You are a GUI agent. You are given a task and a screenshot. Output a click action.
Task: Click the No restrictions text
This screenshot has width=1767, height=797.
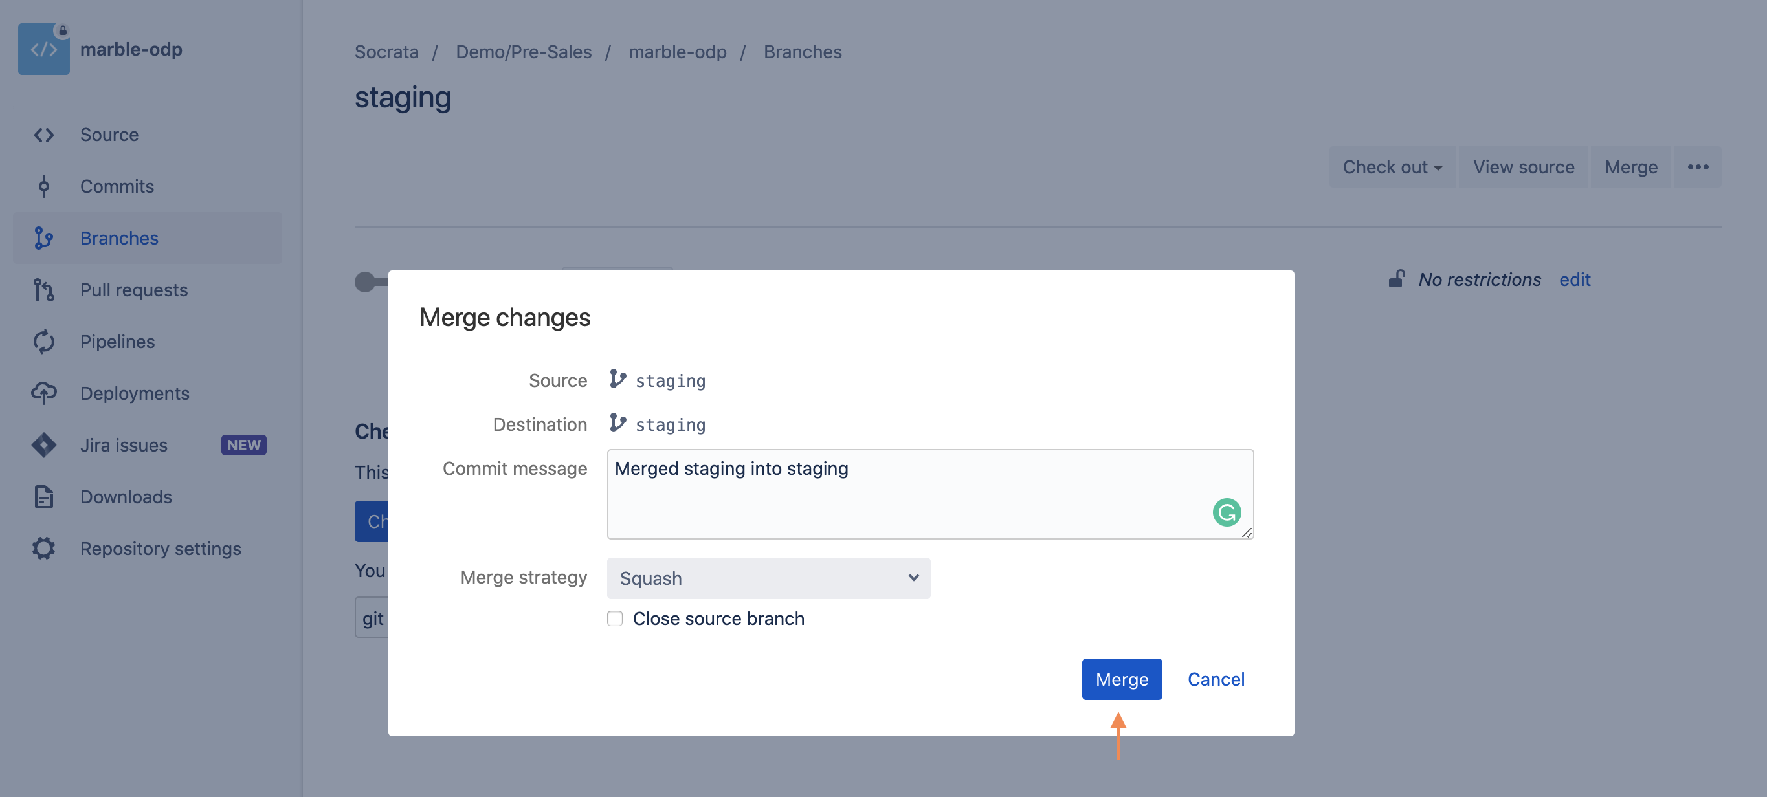coord(1480,279)
